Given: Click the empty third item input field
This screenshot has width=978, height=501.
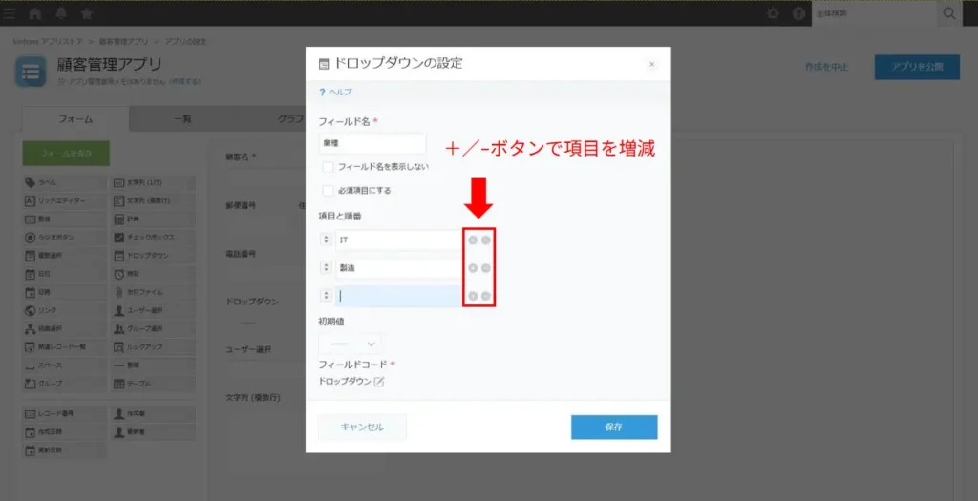Looking at the screenshot, I should (x=398, y=296).
